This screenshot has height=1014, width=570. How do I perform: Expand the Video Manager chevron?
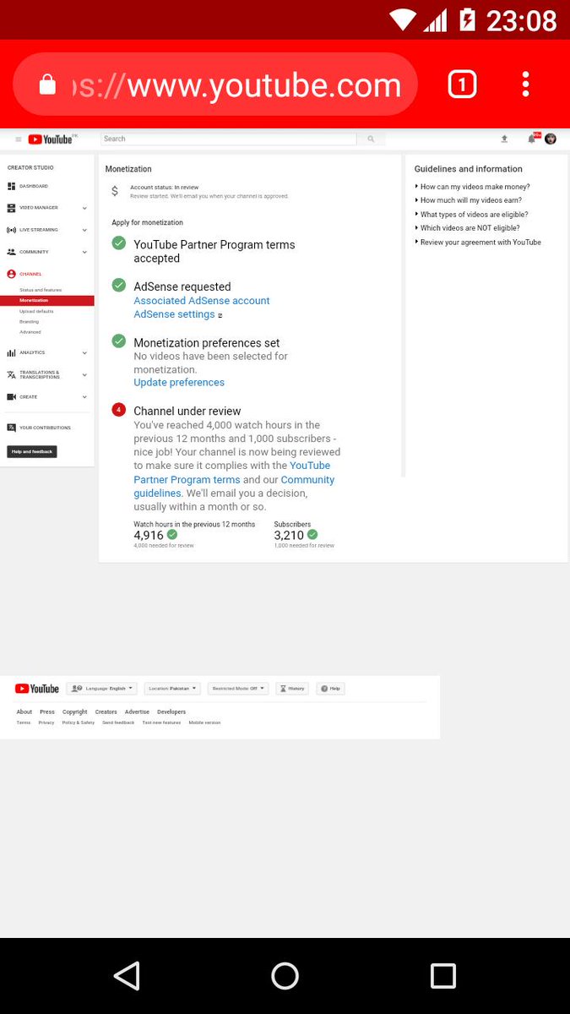coord(84,208)
